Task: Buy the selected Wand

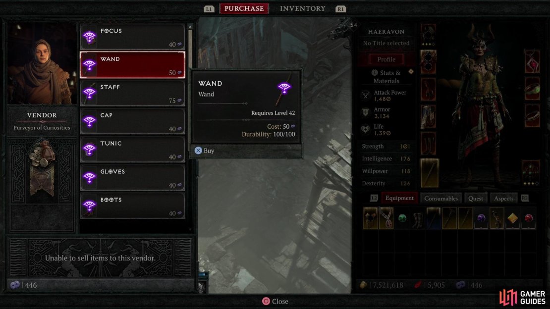Action: point(205,151)
